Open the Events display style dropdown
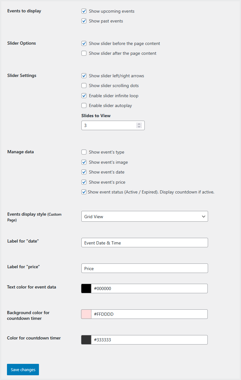241x380 pixels. tap(144, 217)
